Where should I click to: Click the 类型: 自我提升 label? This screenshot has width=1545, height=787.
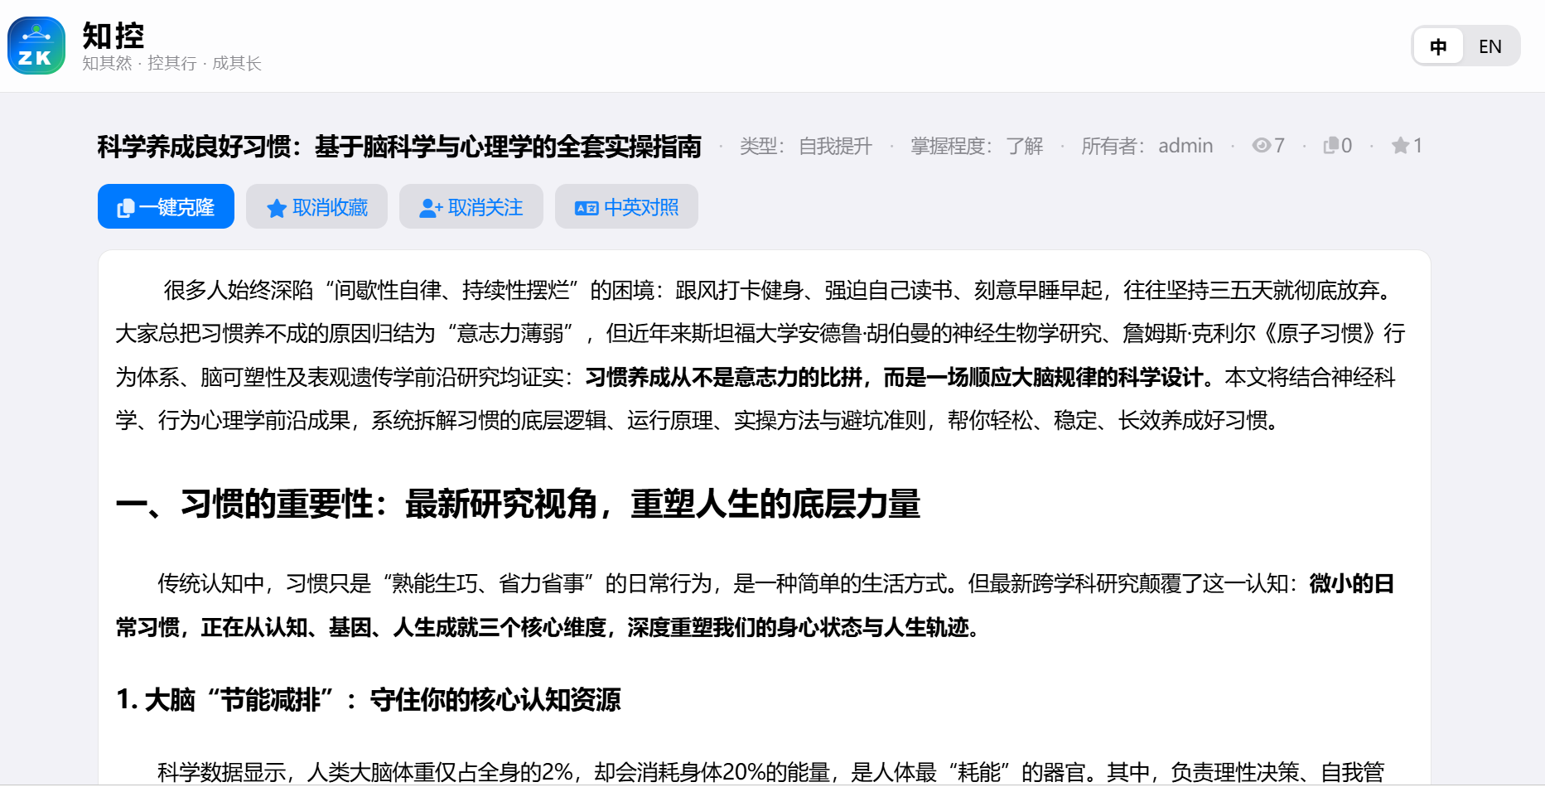[x=806, y=146]
